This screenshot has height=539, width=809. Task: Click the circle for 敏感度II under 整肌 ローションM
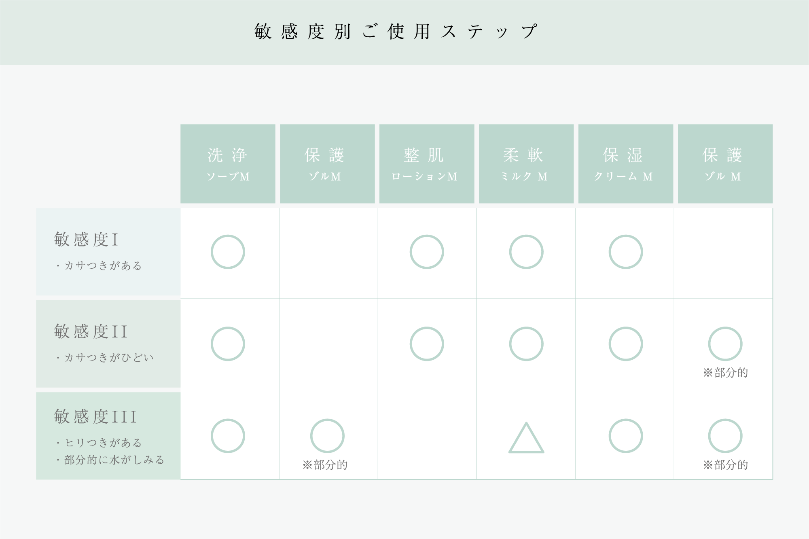(427, 344)
